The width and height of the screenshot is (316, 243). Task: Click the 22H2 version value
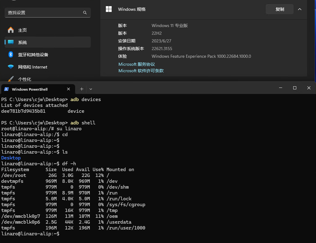157,33
